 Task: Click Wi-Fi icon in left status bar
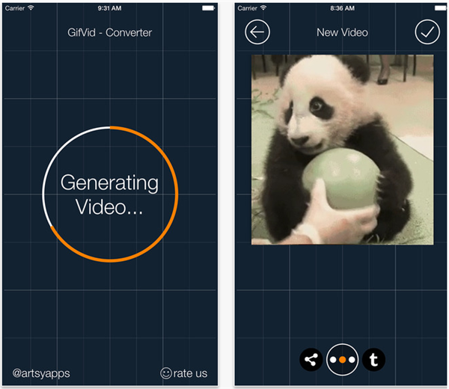[31, 8]
